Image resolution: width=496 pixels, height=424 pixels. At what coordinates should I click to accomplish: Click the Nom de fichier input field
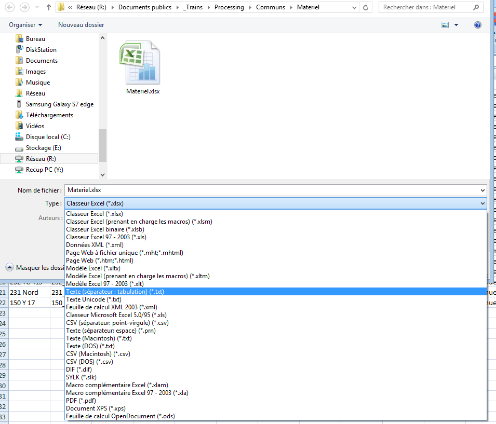(x=272, y=190)
